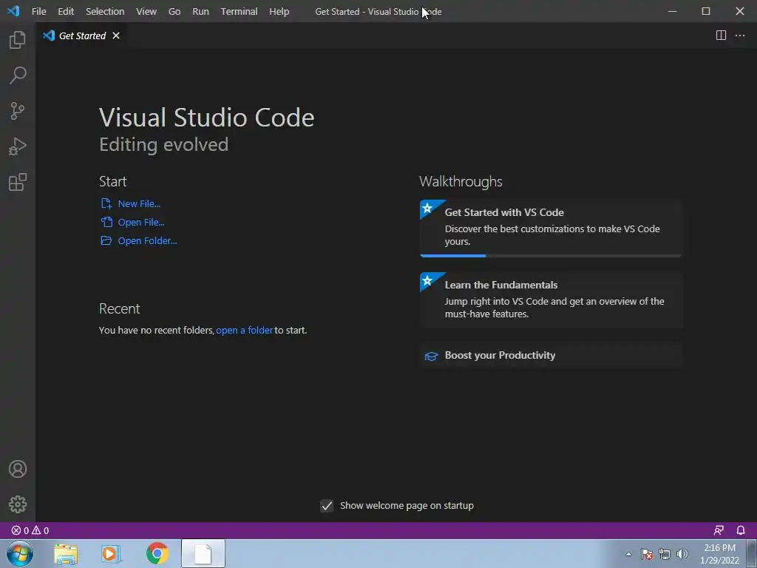Open the Selection menu

[105, 11]
